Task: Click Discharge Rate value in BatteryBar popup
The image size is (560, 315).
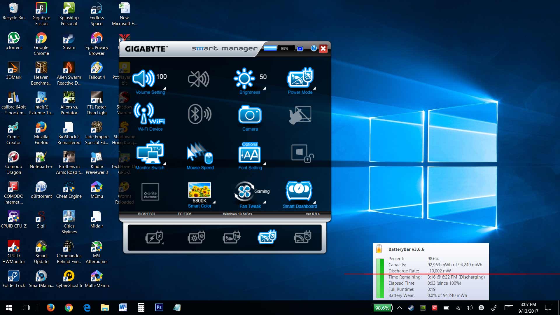Action: coord(439,271)
